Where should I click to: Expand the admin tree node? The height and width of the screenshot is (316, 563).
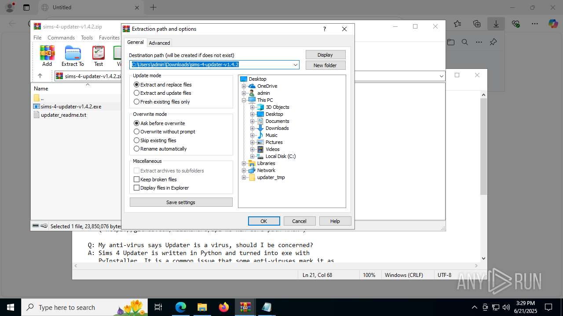point(244,93)
